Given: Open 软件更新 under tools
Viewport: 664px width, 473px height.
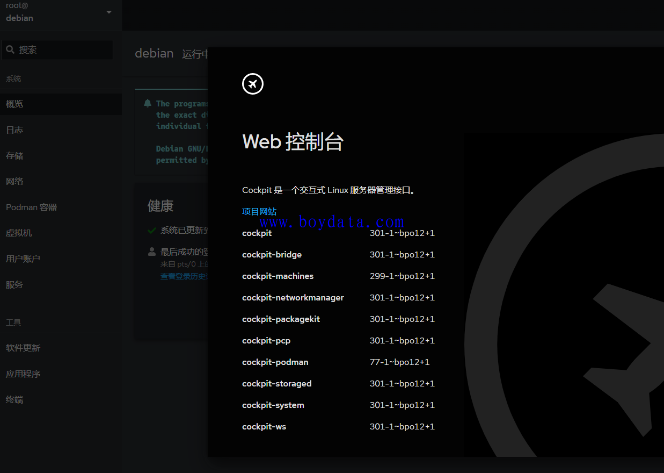Looking at the screenshot, I should point(61,348).
